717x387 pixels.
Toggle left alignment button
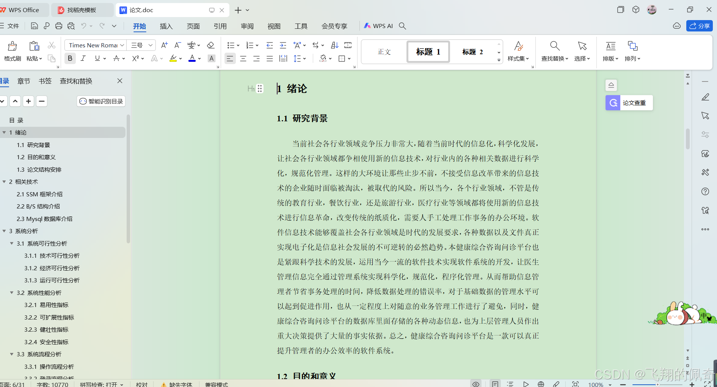[230, 58]
